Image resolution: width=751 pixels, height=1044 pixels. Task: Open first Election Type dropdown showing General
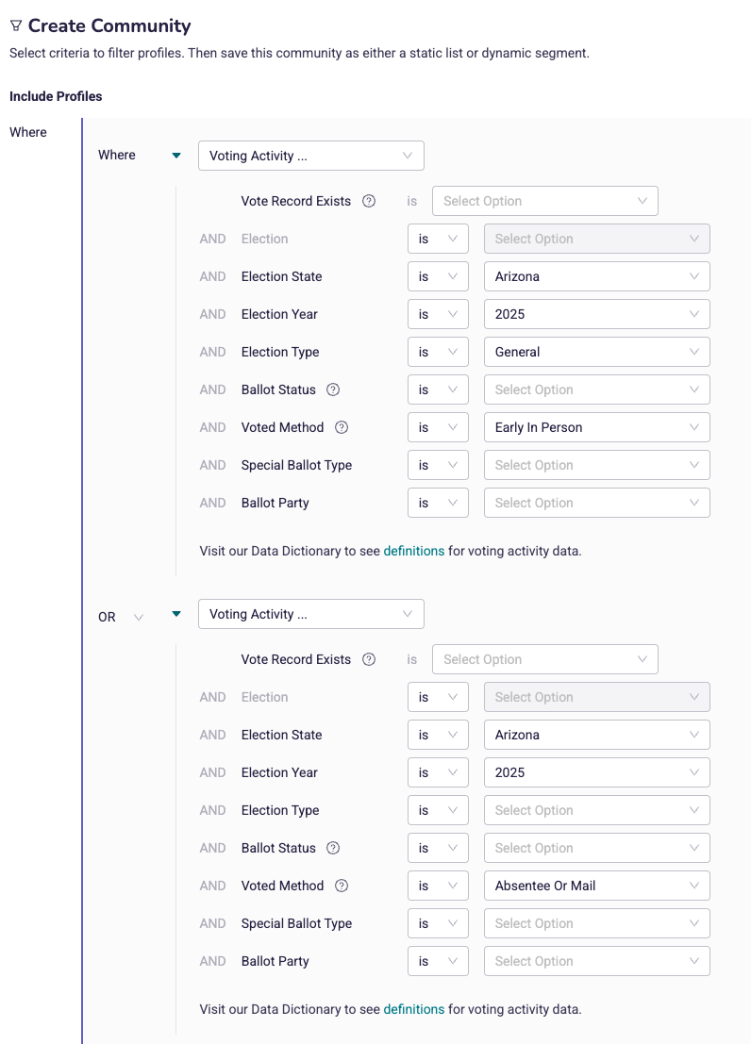click(597, 352)
